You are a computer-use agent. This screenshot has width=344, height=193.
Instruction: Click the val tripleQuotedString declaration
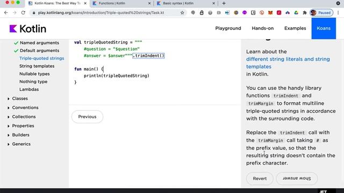pyautogui.click(x=108, y=42)
